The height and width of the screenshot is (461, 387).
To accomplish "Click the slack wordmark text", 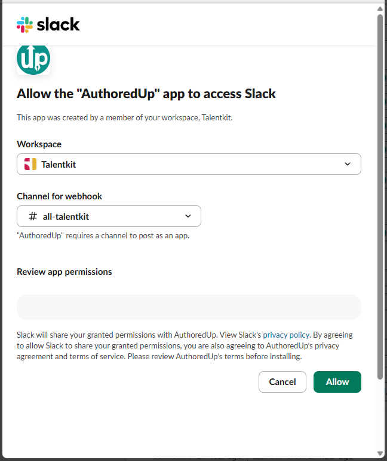I will (x=58, y=25).
